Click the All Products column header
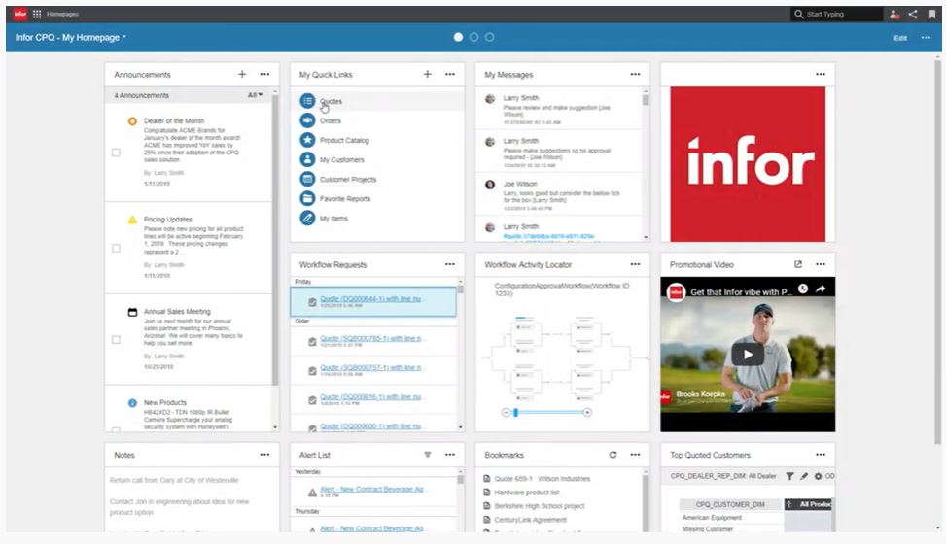 click(810, 504)
